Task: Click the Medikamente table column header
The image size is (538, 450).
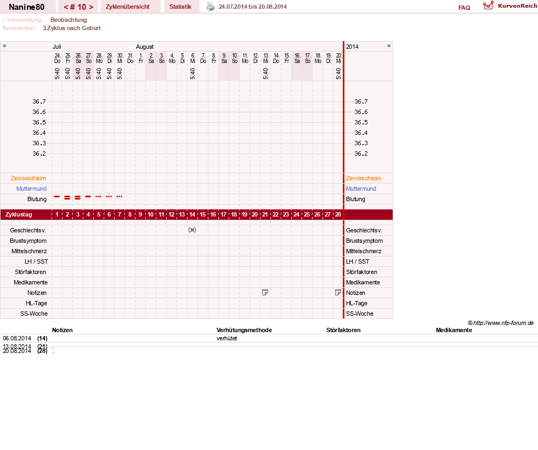Action: click(454, 330)
